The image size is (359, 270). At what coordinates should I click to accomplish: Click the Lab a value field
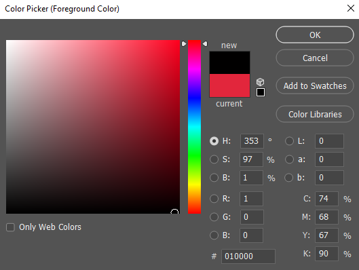click(x=329, y=159)
